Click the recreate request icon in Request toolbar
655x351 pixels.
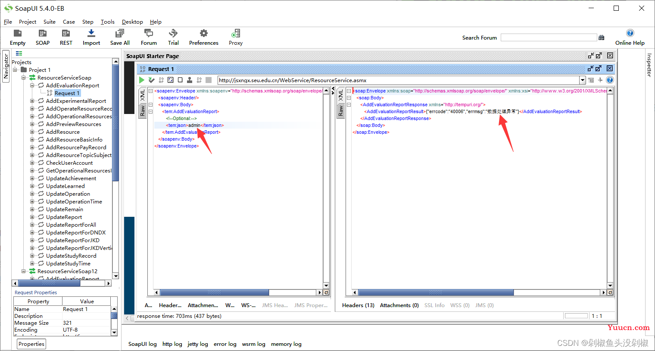[x=171, y=80]
